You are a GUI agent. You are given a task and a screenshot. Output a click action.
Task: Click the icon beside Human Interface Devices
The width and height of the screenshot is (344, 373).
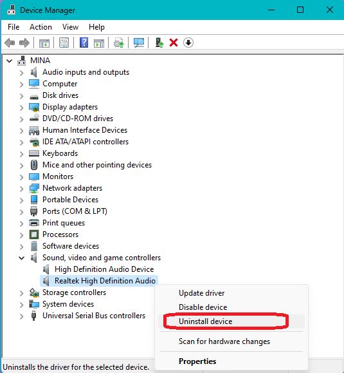[x=34, y=131]
